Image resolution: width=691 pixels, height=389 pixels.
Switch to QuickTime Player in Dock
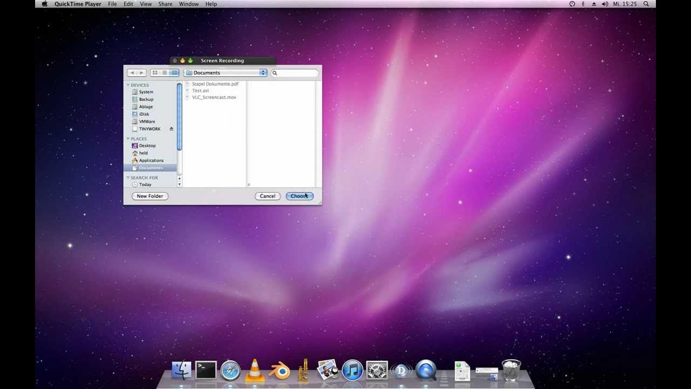pyautogui.click(x=426, y=371)
